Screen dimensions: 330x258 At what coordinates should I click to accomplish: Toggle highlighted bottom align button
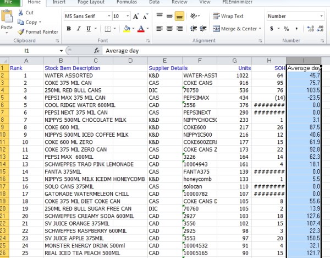coord(179,16)
